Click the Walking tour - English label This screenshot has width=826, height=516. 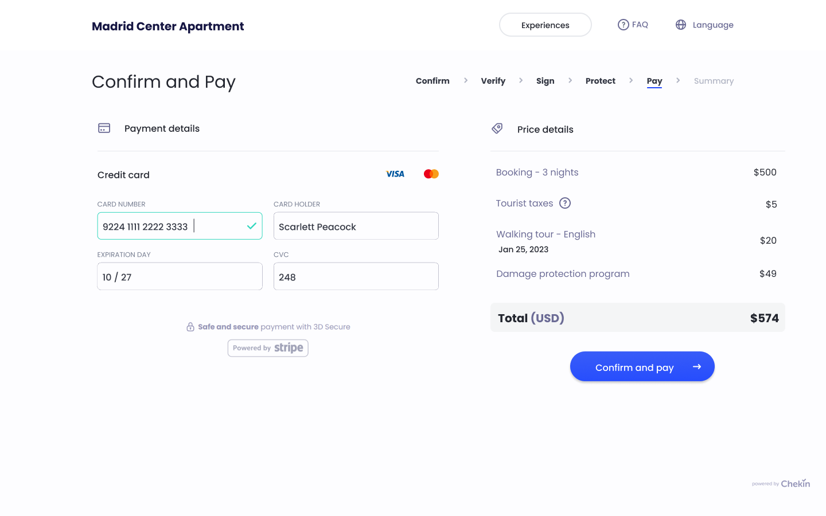point(546,234)
